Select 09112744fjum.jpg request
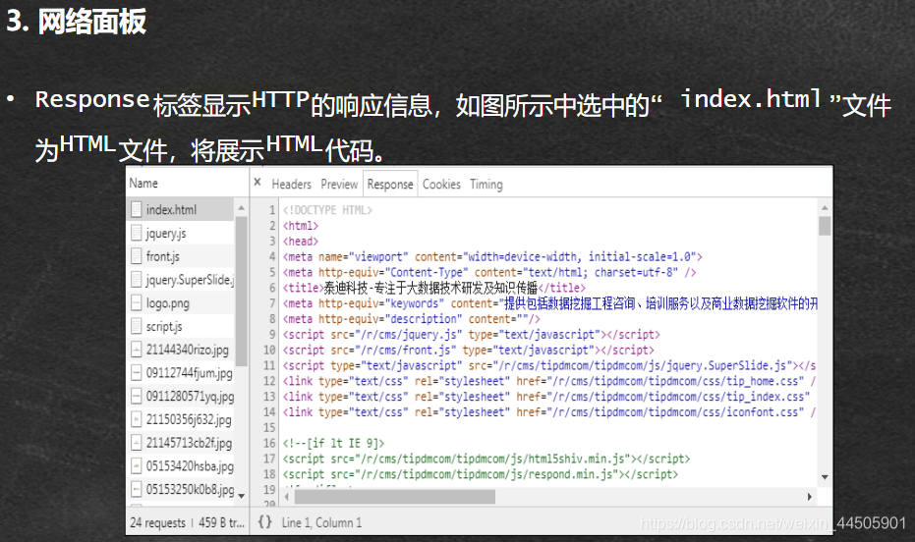This screenshot has width=915, height=542. click(180, 372)
